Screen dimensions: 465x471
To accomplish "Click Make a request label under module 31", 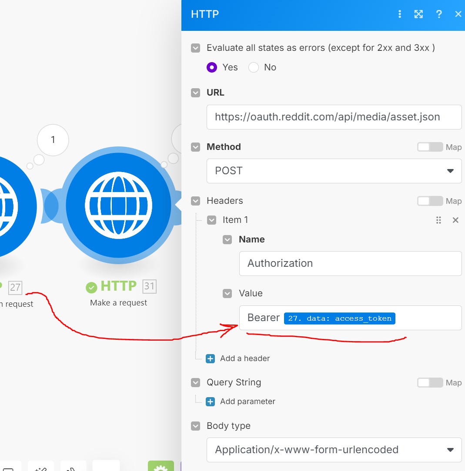I will [118, 303].
